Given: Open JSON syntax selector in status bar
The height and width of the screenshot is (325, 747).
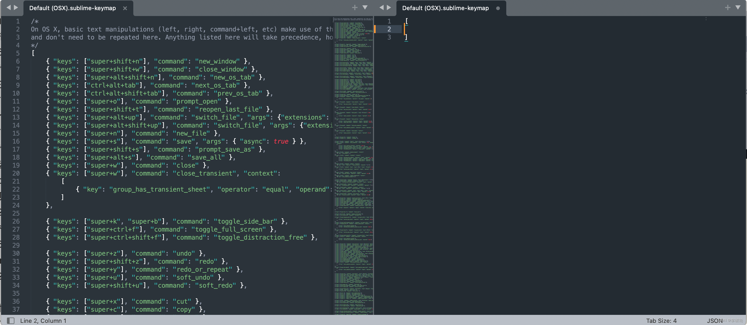Looking at the screenshot, I should (x=714, y=321).
